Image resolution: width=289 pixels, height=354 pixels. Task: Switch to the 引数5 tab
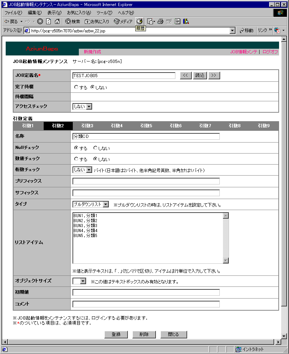click(146, 126)
